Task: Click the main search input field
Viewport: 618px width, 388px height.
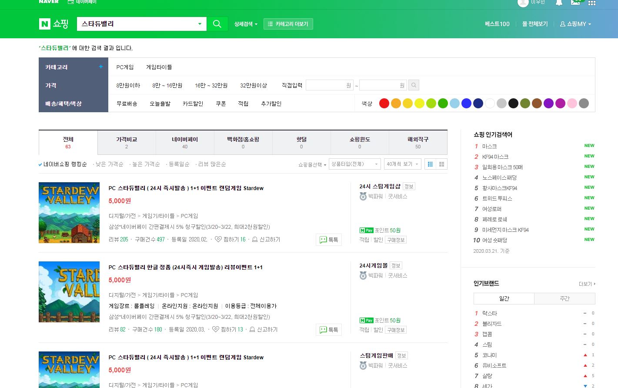Action: (136, 24)
